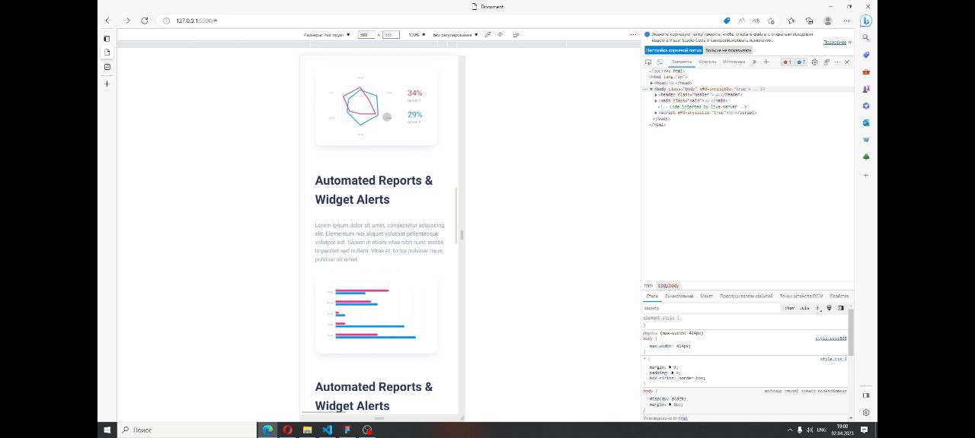Open the Computed styles tab
The height and width of the screenshot is (438, 975).
pyautogui.click(x=679, y=296)
